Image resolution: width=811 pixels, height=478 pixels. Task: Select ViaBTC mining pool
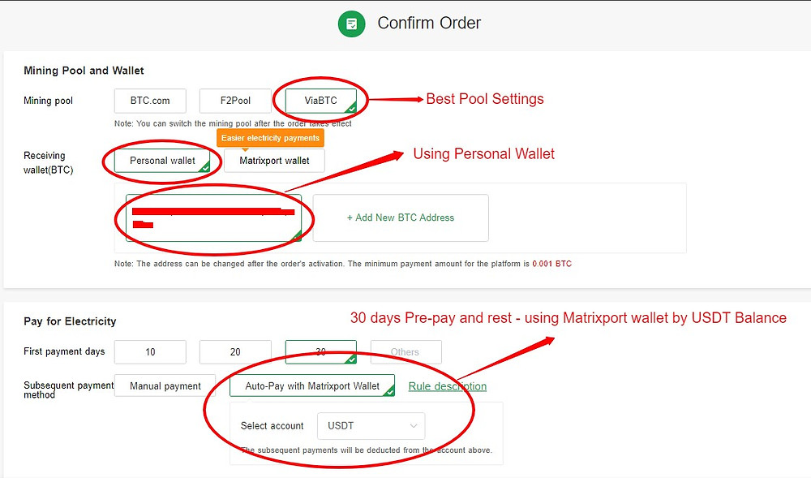[x=320, y=101]
